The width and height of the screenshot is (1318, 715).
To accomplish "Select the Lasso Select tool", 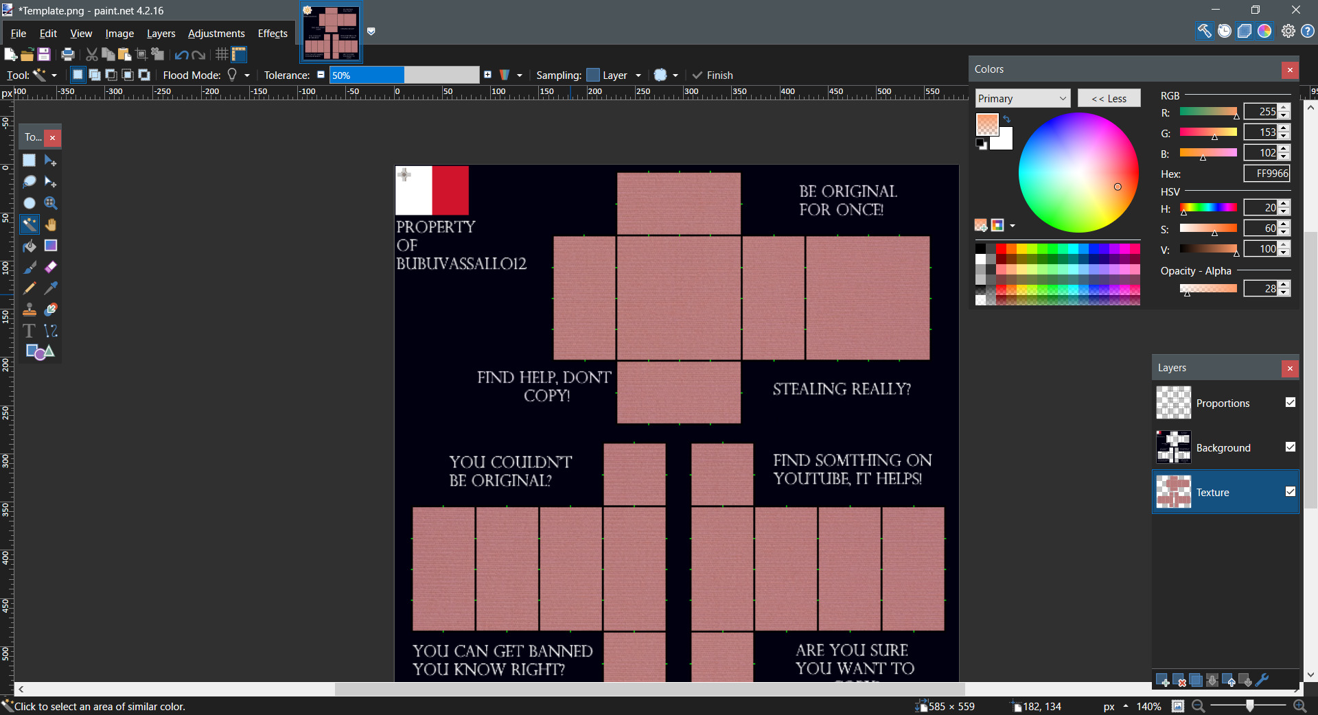I will click(29, 182).
